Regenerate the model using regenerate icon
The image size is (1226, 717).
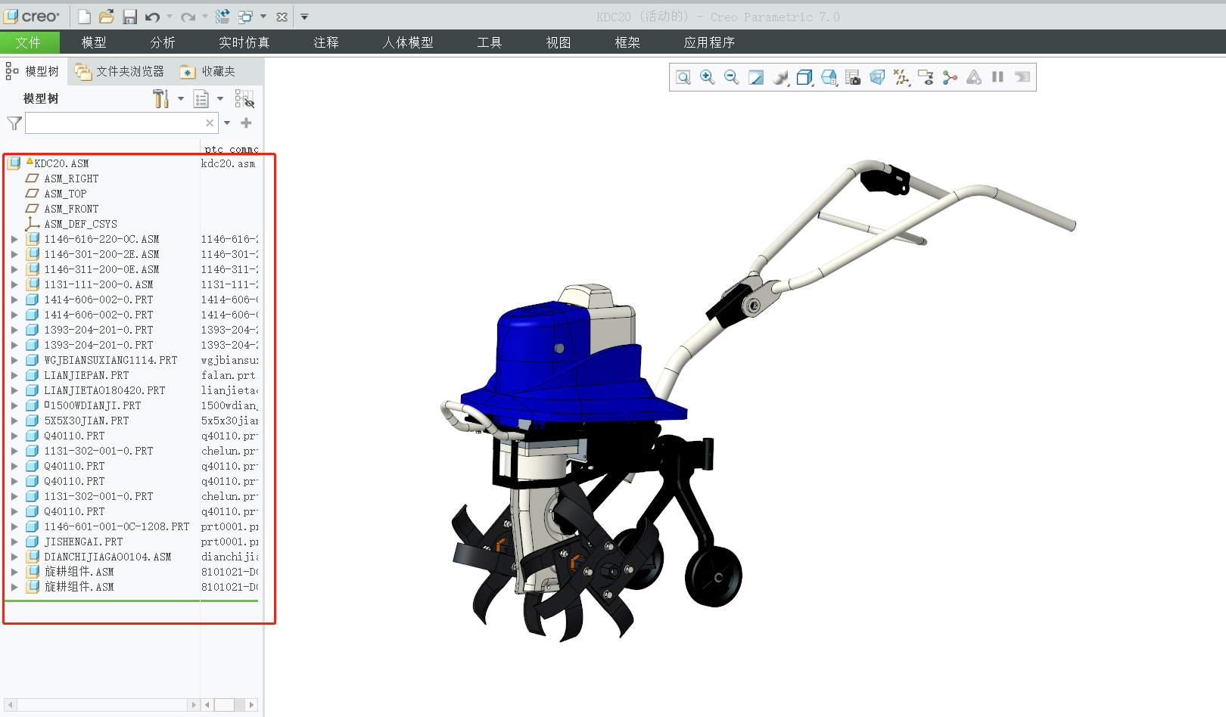click(222, 17)
